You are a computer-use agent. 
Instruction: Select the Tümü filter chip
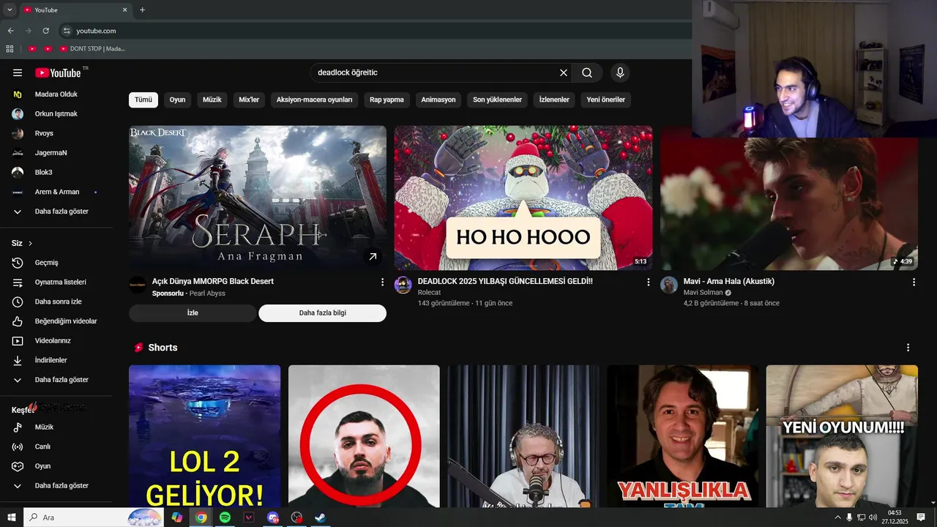click(x=143, y=100)
